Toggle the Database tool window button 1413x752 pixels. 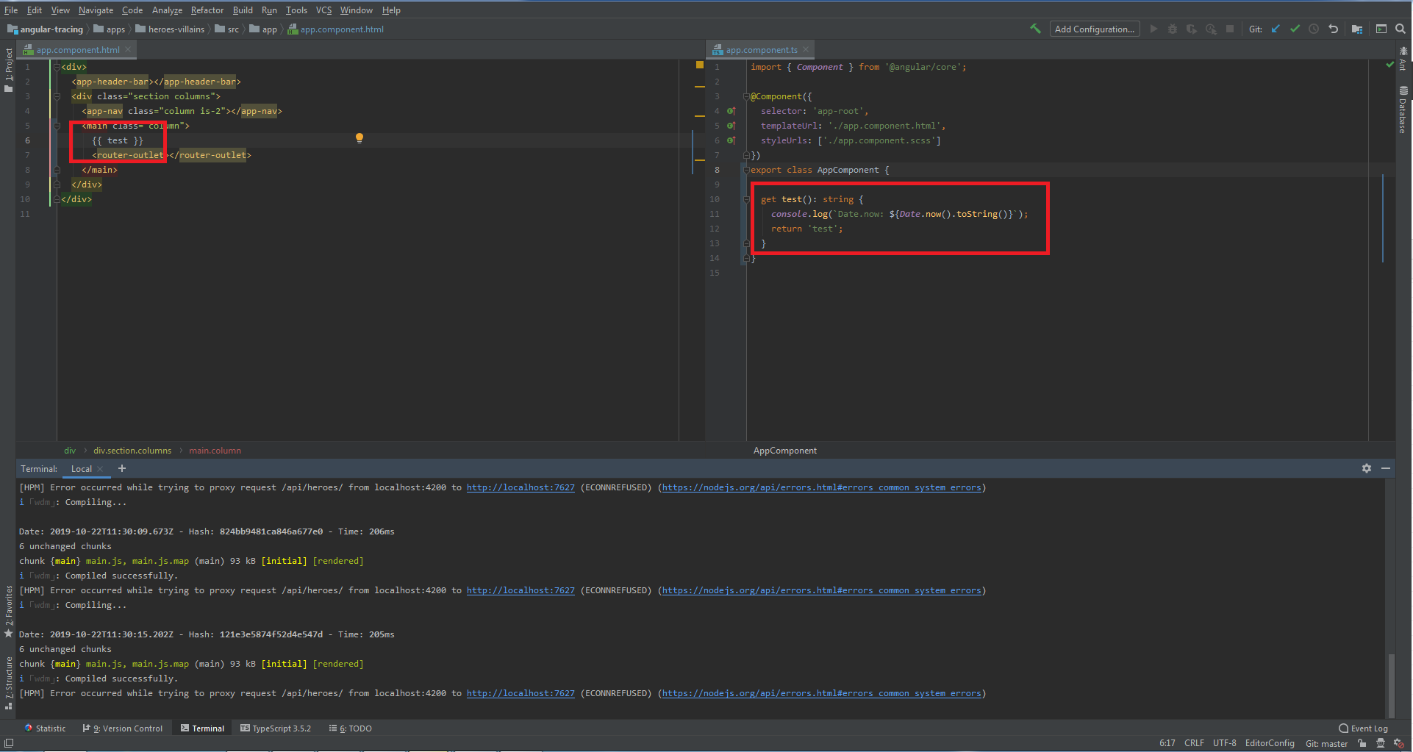(x=1403, y=110)
